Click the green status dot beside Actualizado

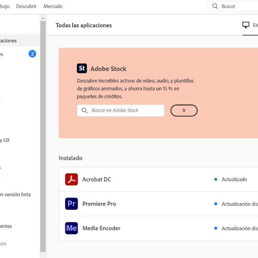tap(216, 179)
